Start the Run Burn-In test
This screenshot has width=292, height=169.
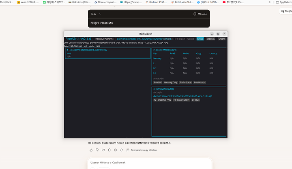pyautogui.click(x=200, y=82)
